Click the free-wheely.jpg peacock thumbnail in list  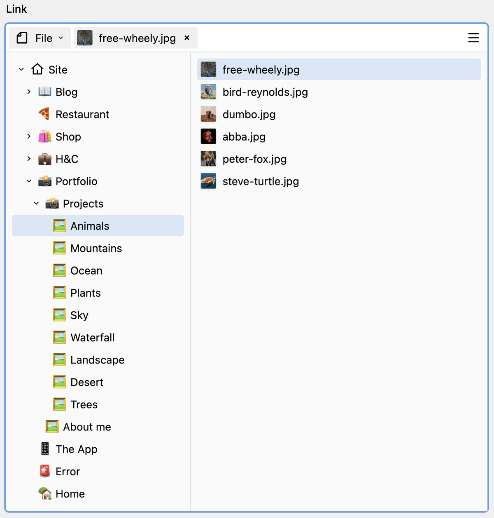(x=208, y=69)
